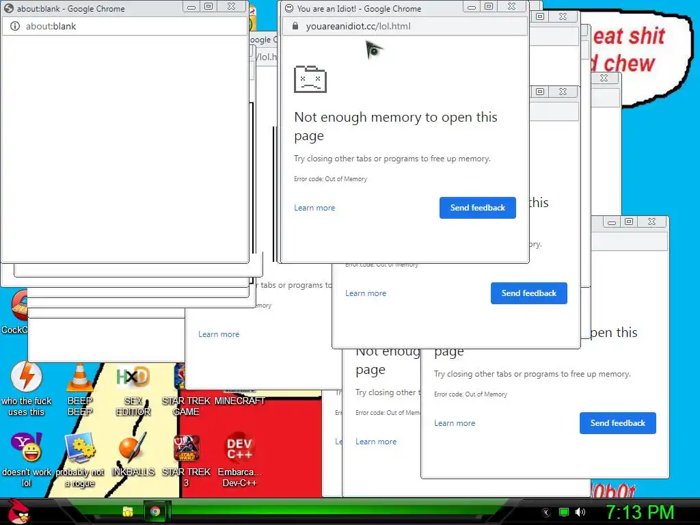This screenshot has height=525, width=700.
Task: Click Learn more in the window above MINECRAFT
Action: click(x=219, y=334)
